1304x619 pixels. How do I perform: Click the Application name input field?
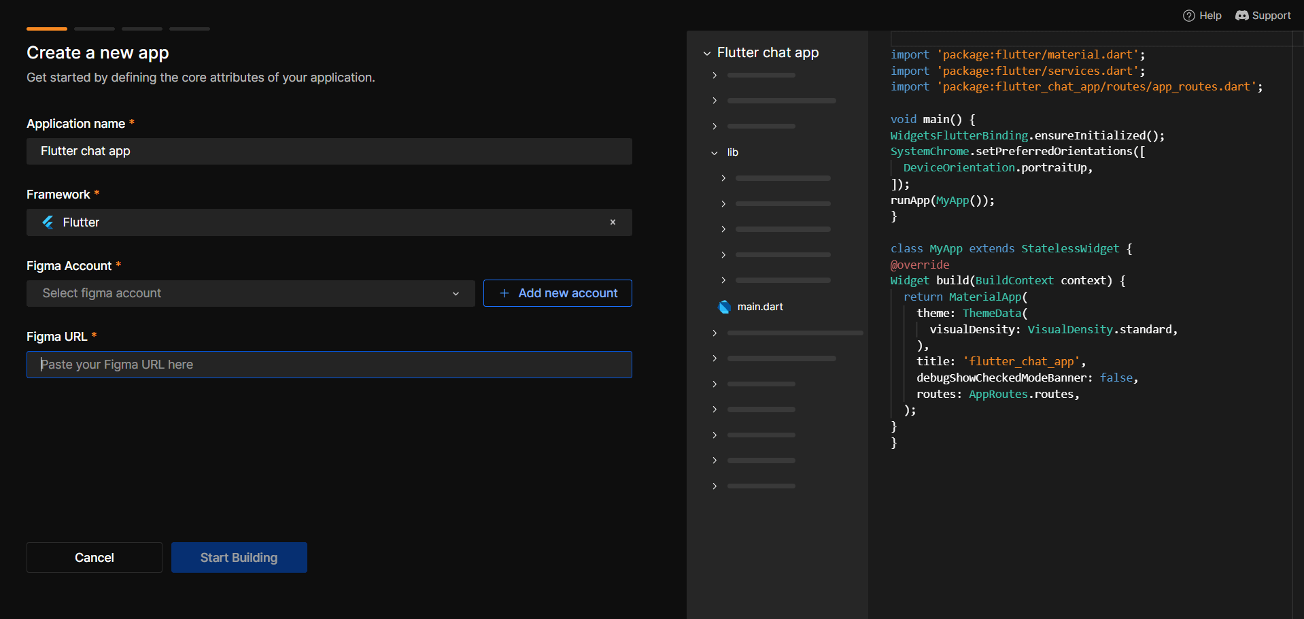(x=329, y=151)
